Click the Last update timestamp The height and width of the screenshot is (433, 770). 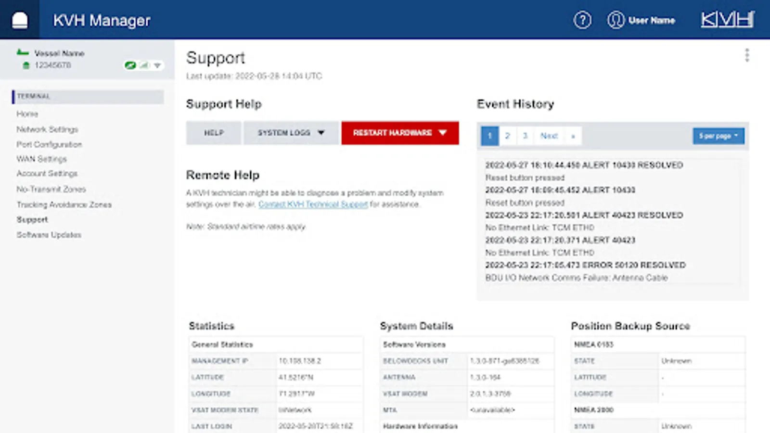click(x=254, y=76)
